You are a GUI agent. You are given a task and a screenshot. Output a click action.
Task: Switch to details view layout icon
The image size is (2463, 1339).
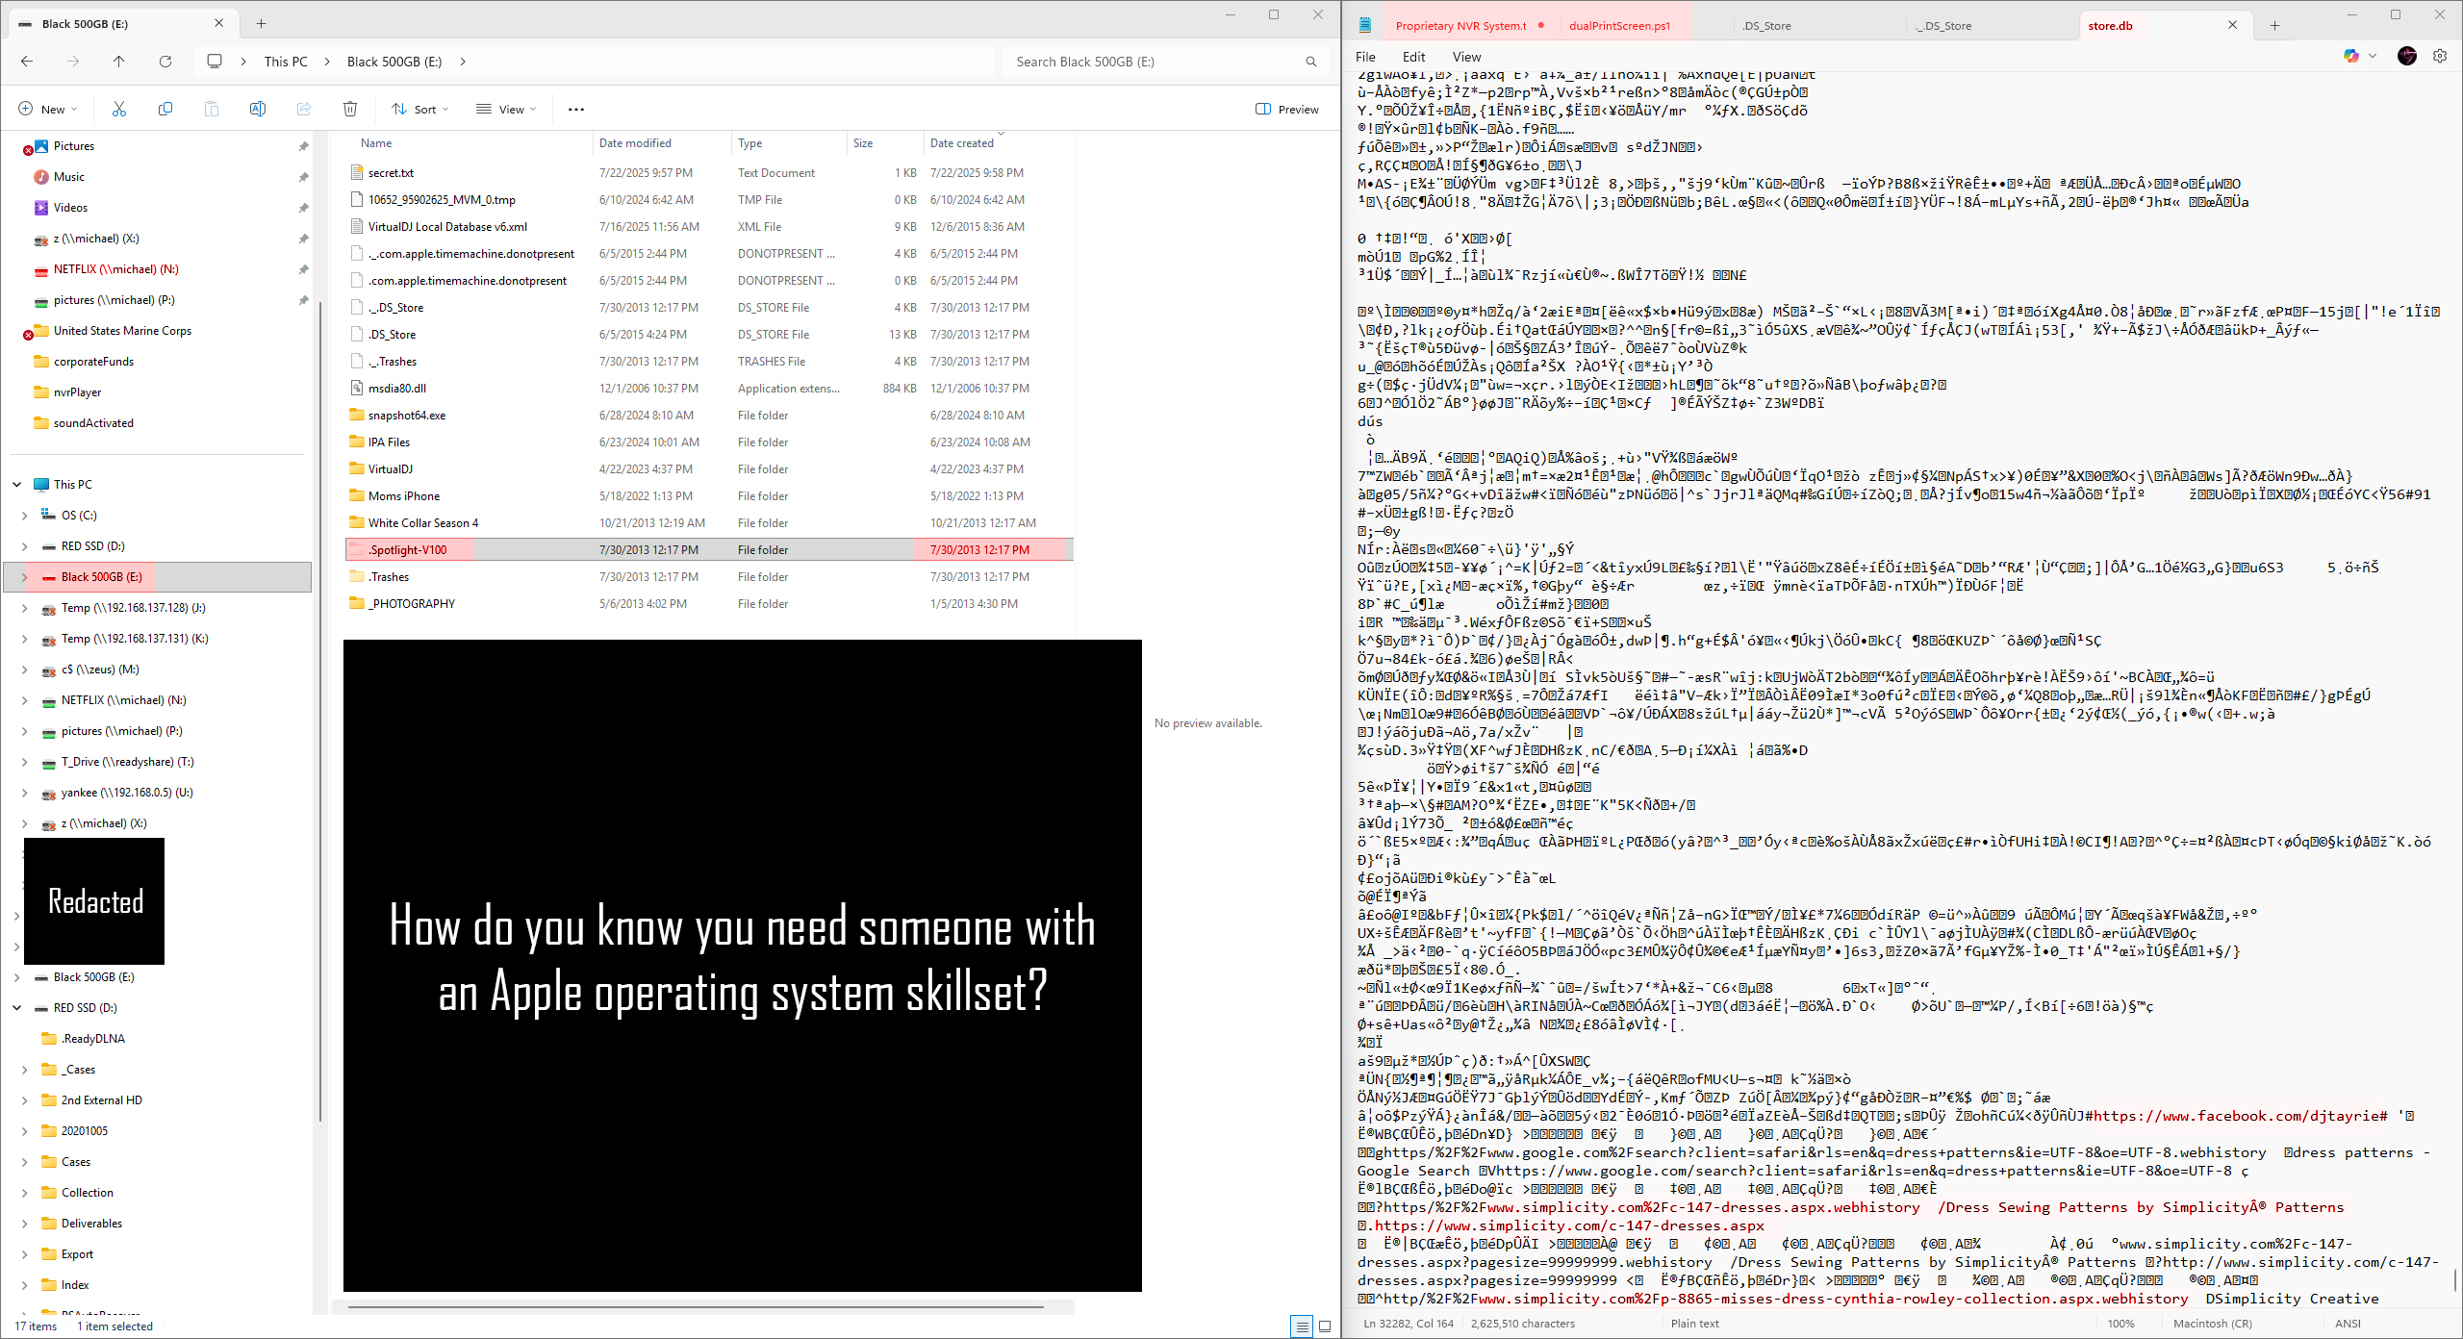1301,1326
